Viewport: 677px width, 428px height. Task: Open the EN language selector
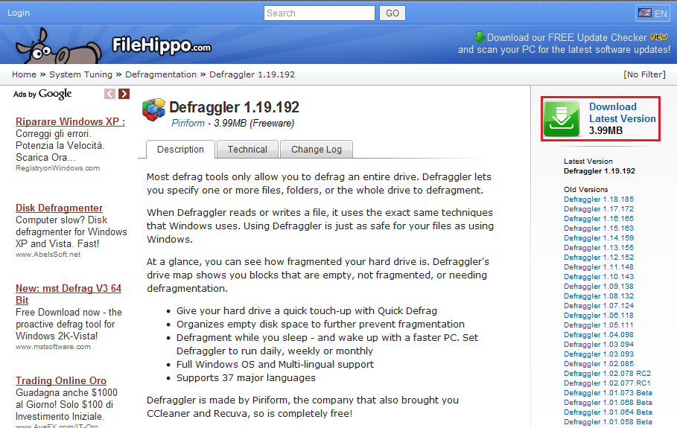coord(653,13)
